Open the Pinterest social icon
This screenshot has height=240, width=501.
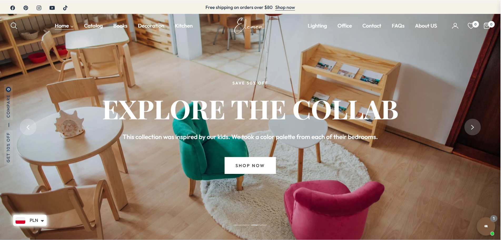click(x=26, y=8)
